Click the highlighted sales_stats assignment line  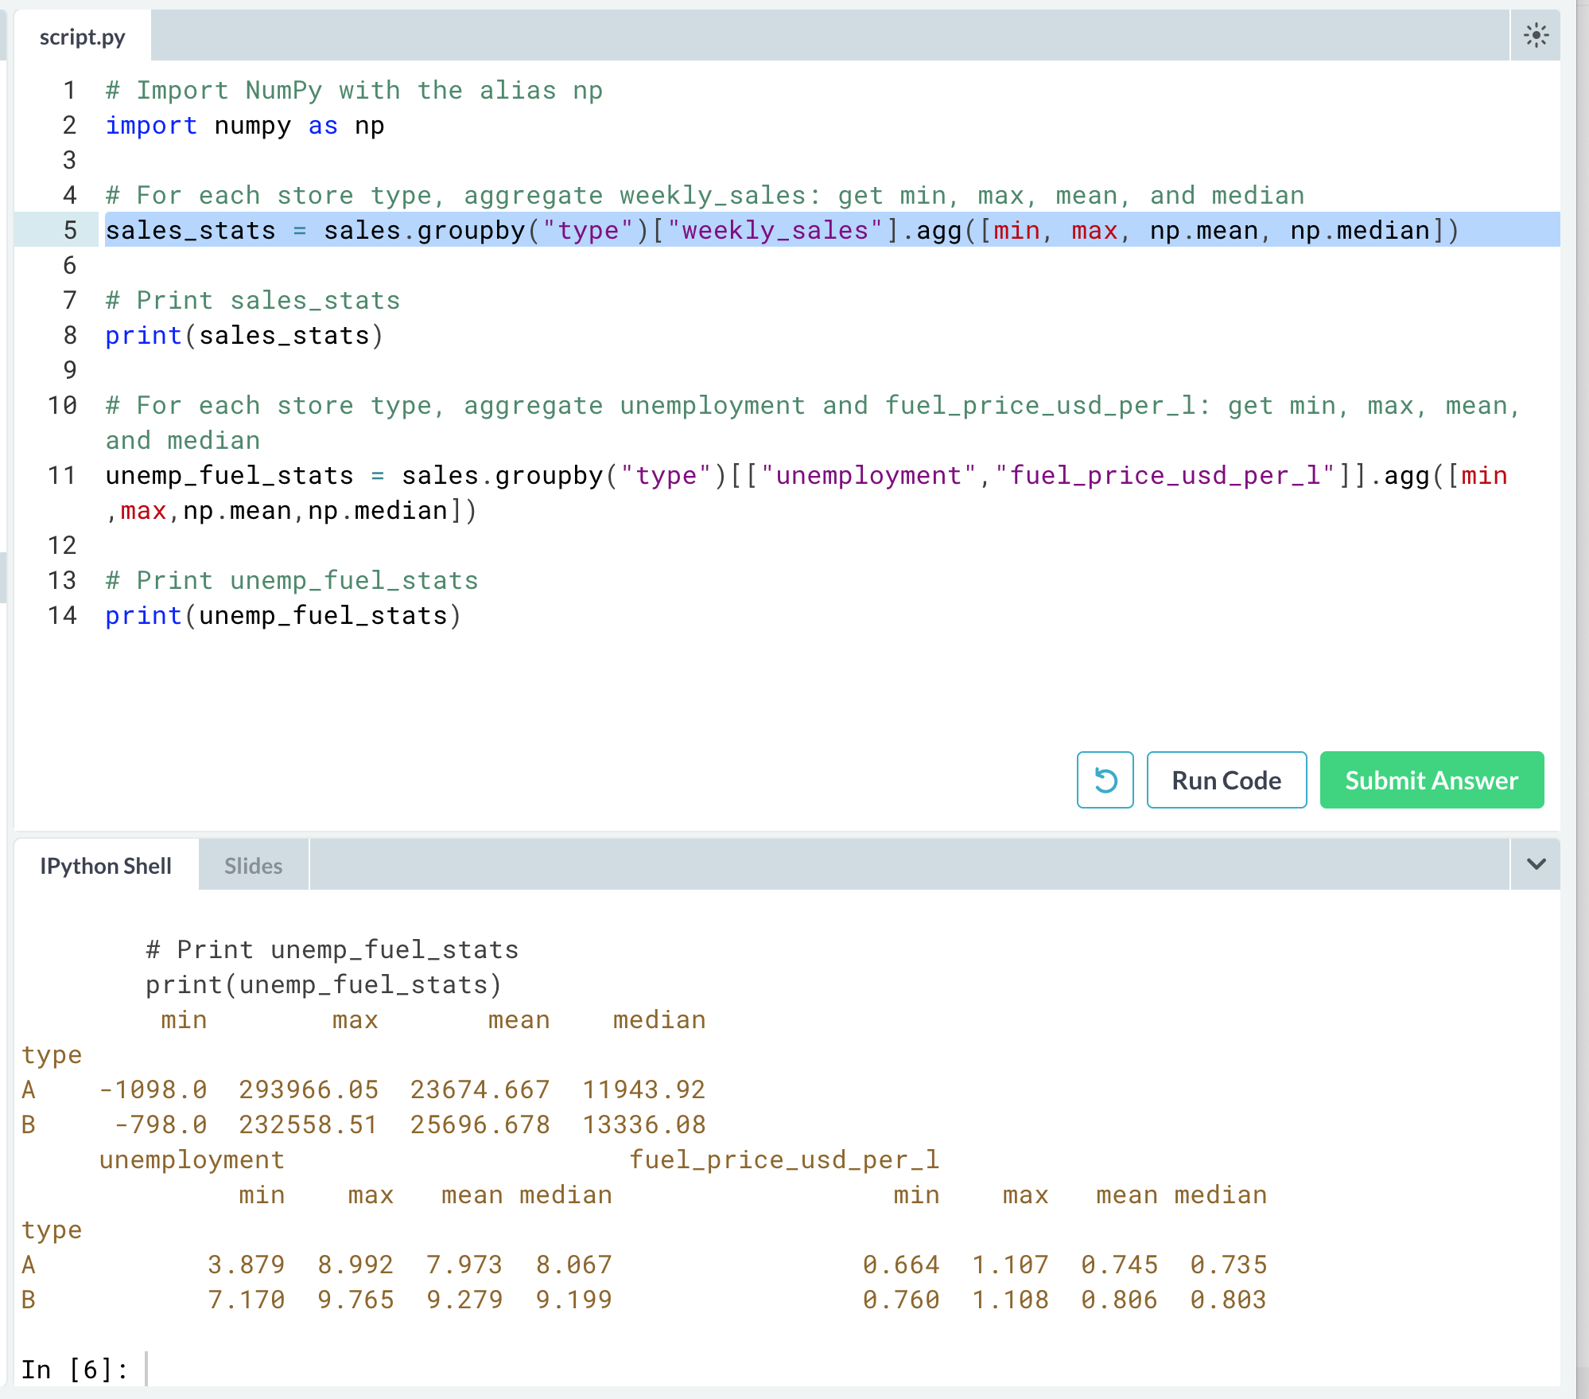(x=779, y=230)
